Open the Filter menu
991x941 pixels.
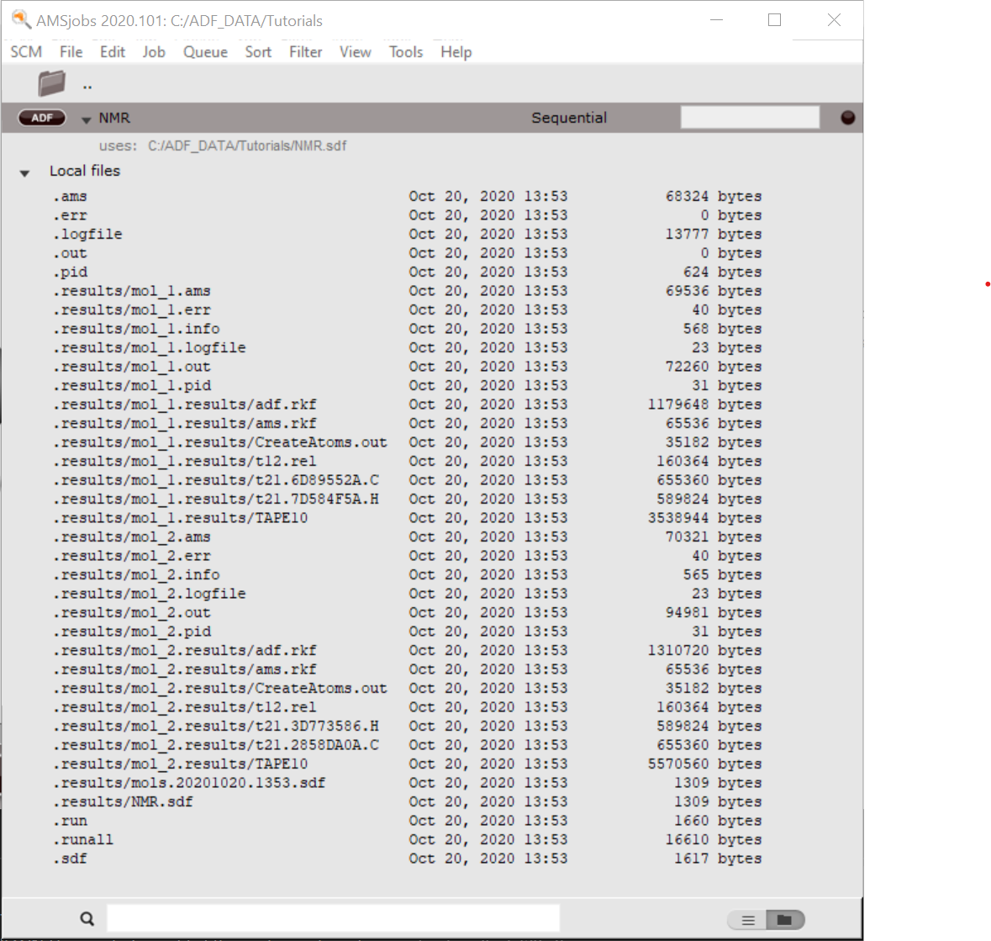tap(305, 51)
